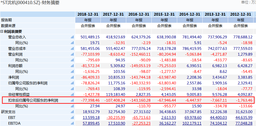This screenshot has width=256, height=126.
Task: Open chart icon for 同比(%) under 营业利润
Action: [72, 60]
